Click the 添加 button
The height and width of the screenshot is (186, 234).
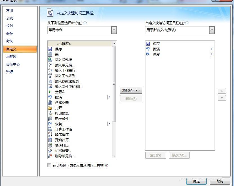131,90
